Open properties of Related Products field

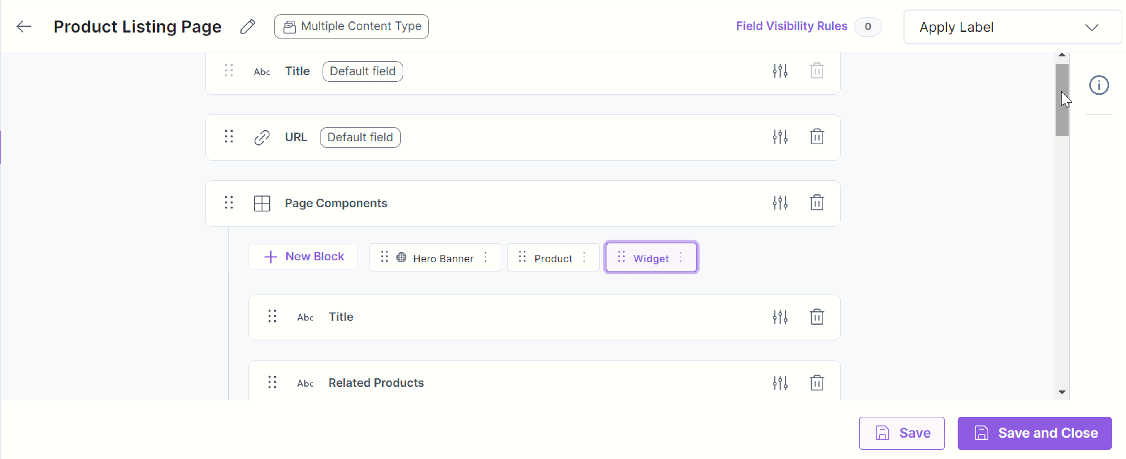[780, 383]
